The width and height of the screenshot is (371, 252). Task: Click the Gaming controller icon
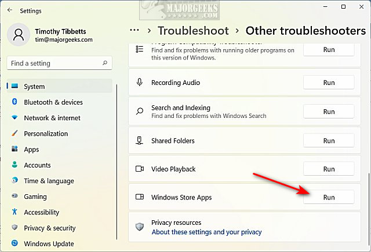click(x=14, y=196)
